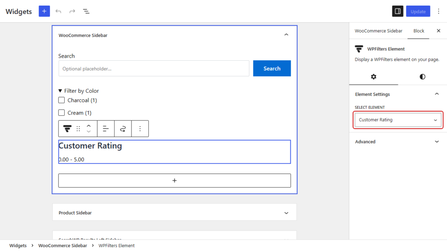
Task: Click the 'Display a WPFilters element' description
Action: (397, 59)
